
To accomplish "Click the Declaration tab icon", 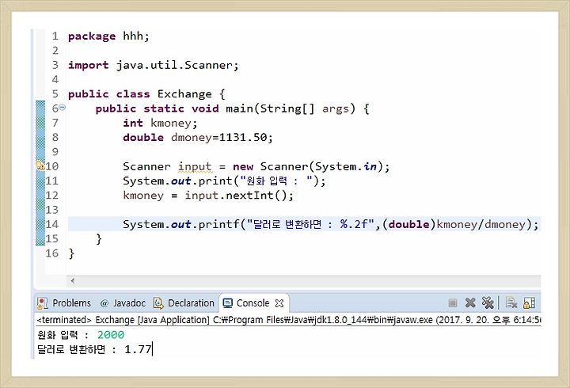I will tap(158, 303).
